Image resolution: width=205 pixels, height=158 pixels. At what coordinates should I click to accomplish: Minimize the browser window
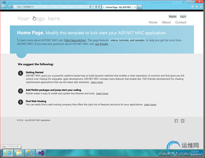click(188, 1)
